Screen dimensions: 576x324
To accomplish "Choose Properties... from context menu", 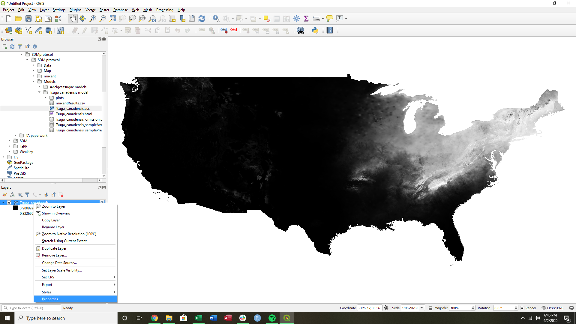I will (x=51, y=299).
